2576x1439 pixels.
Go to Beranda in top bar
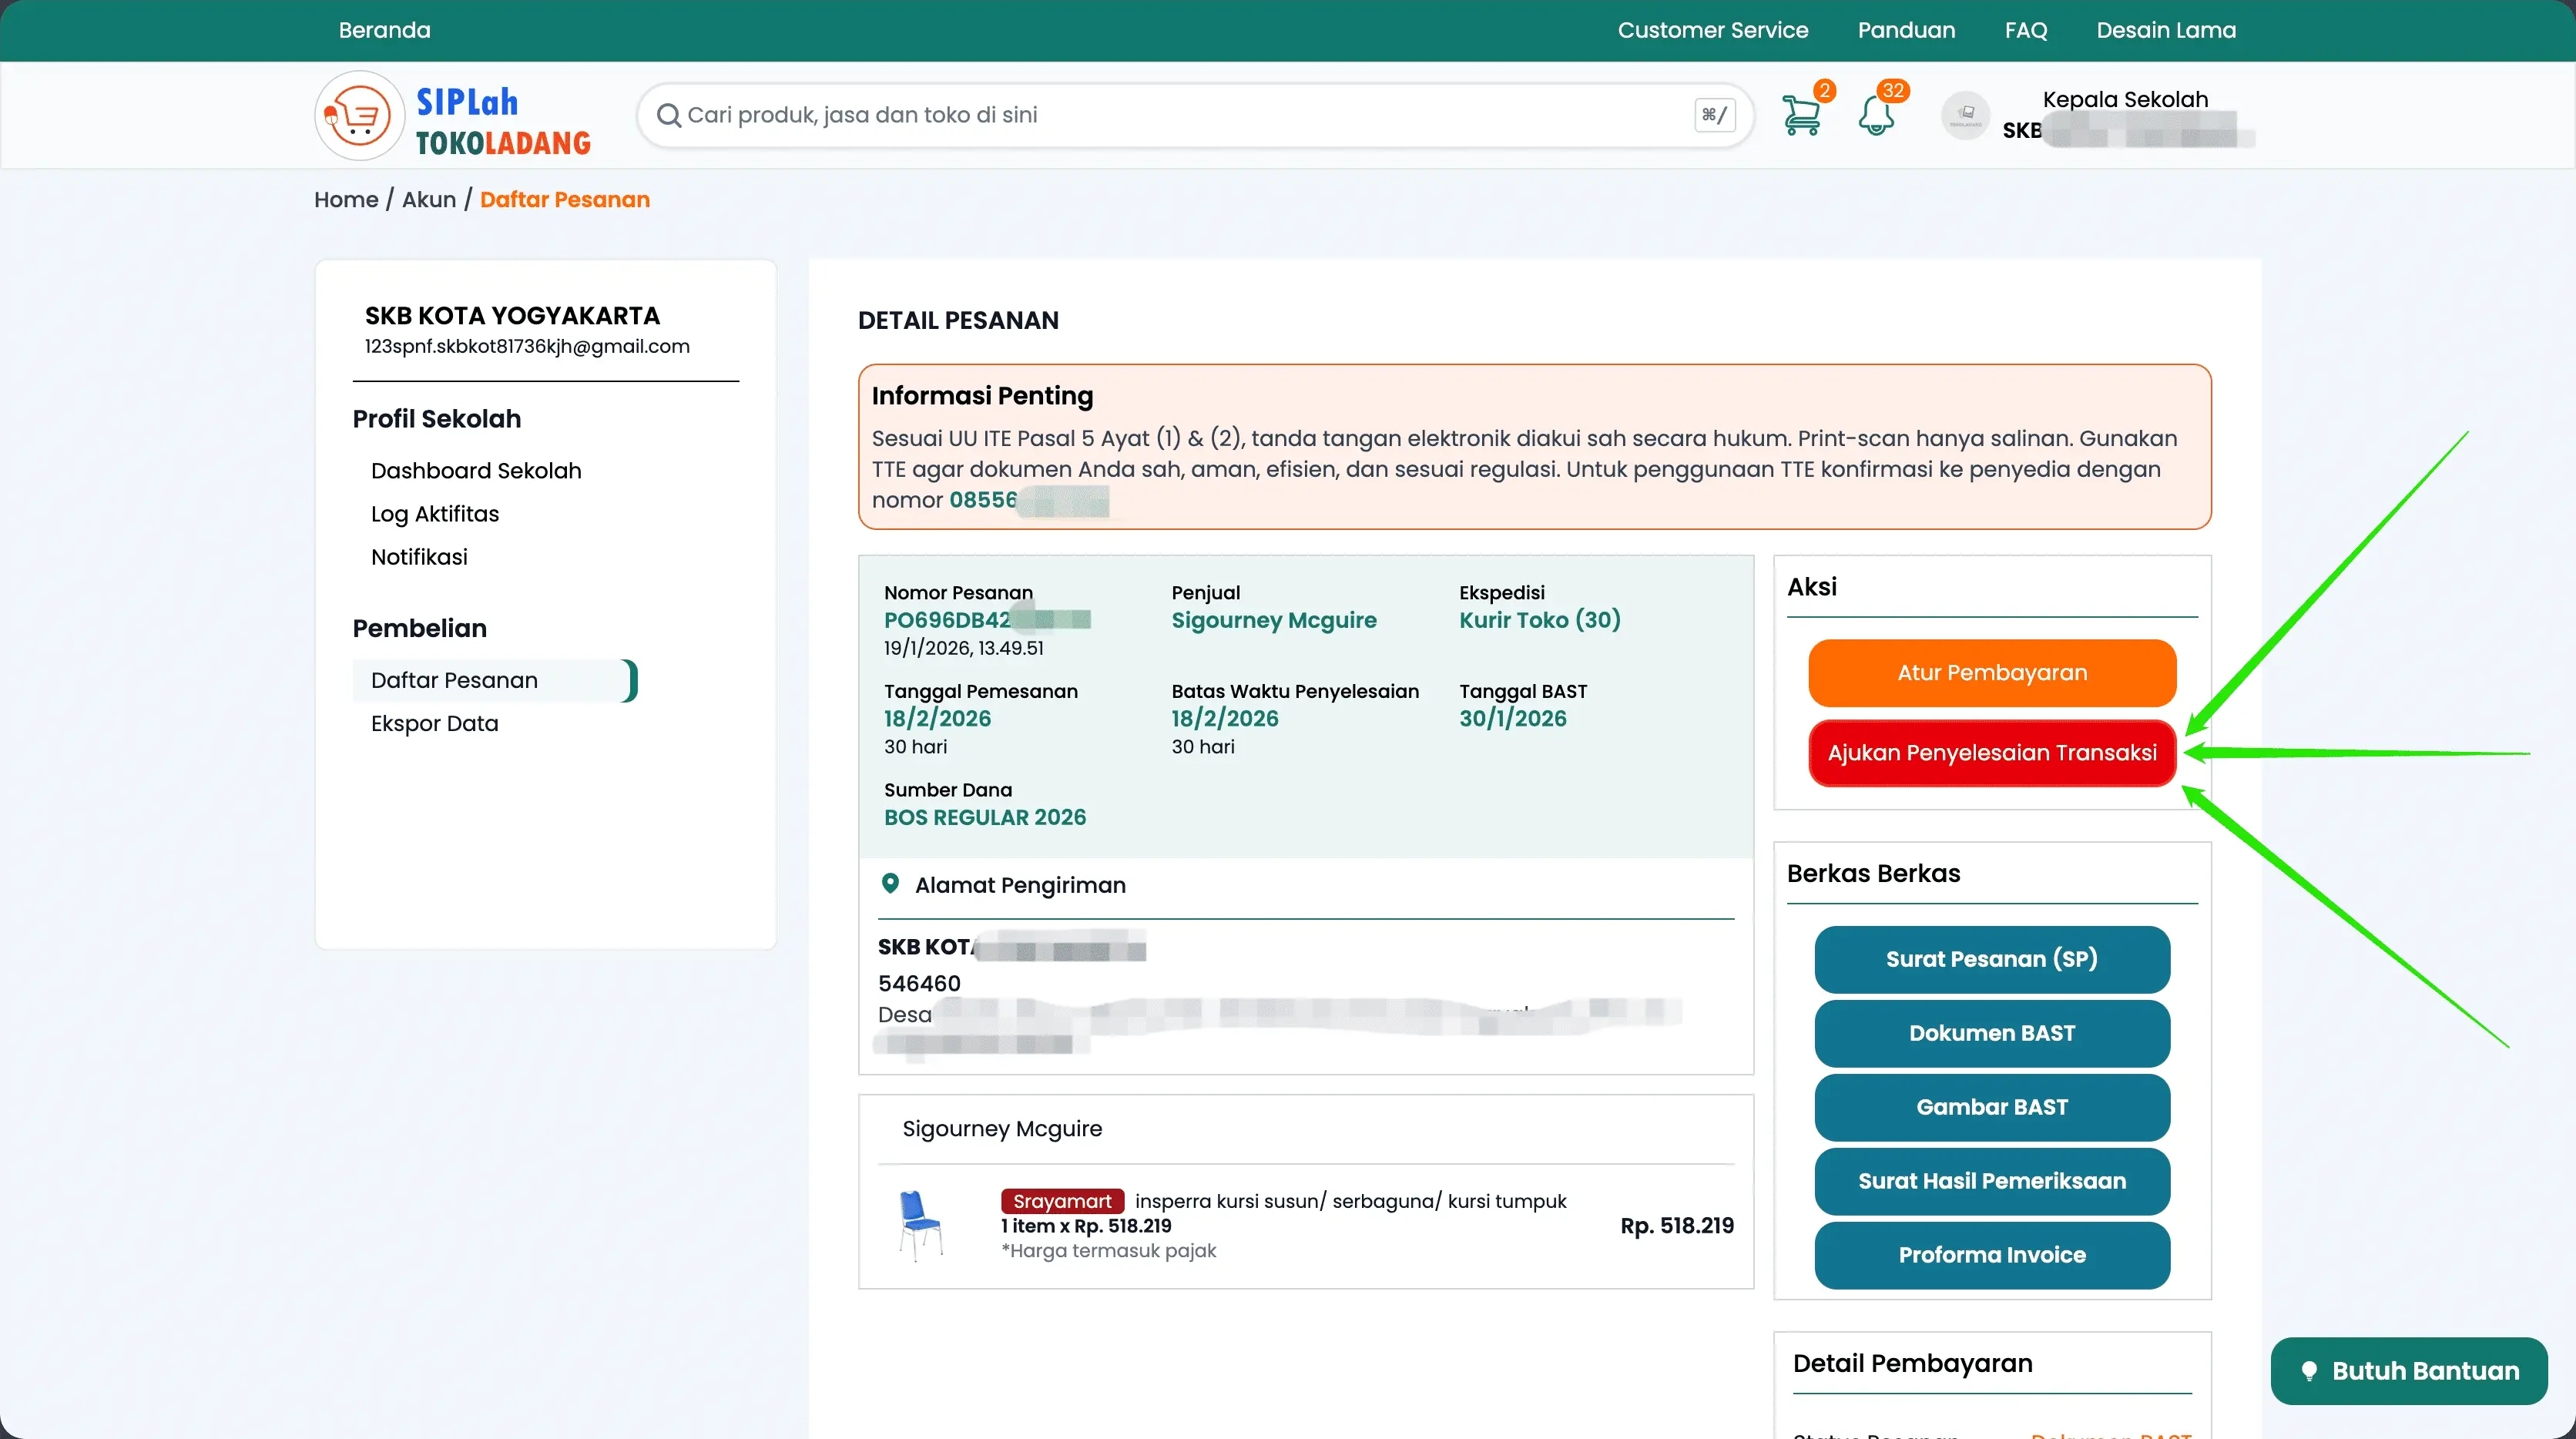(x=385, y=30)
